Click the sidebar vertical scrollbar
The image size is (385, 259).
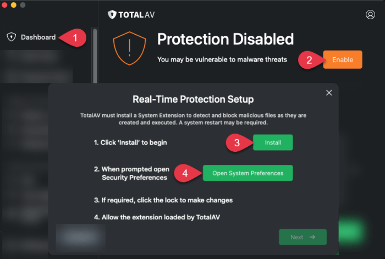95,56
